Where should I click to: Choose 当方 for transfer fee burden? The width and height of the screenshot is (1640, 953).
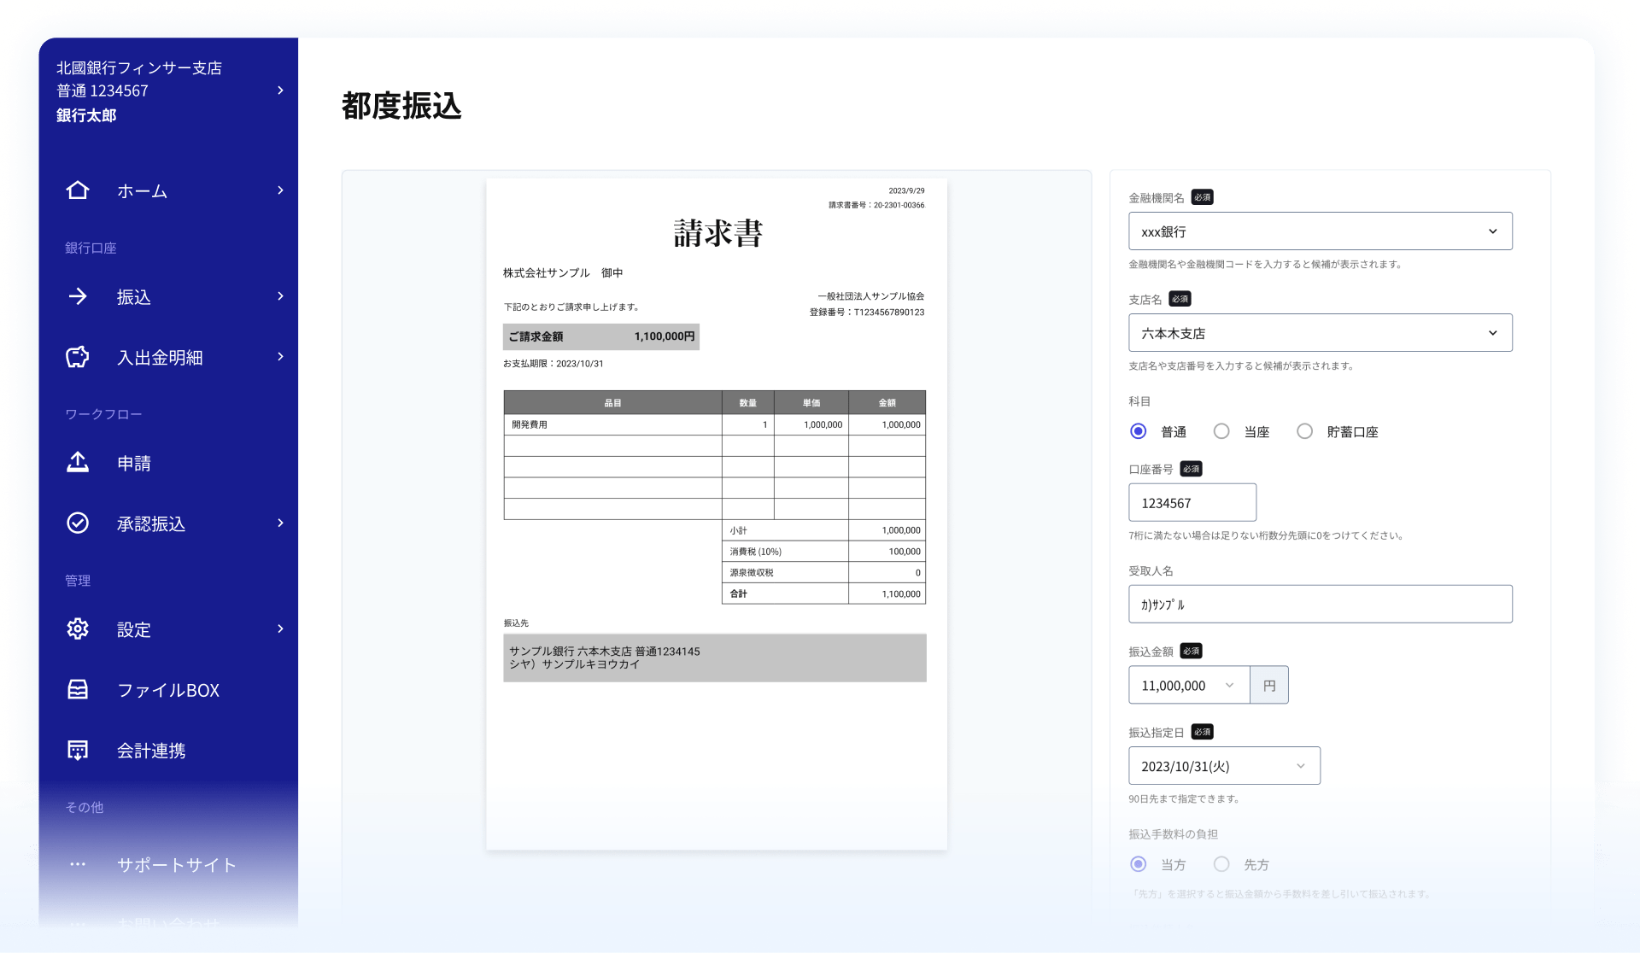tap(1138, 864)
